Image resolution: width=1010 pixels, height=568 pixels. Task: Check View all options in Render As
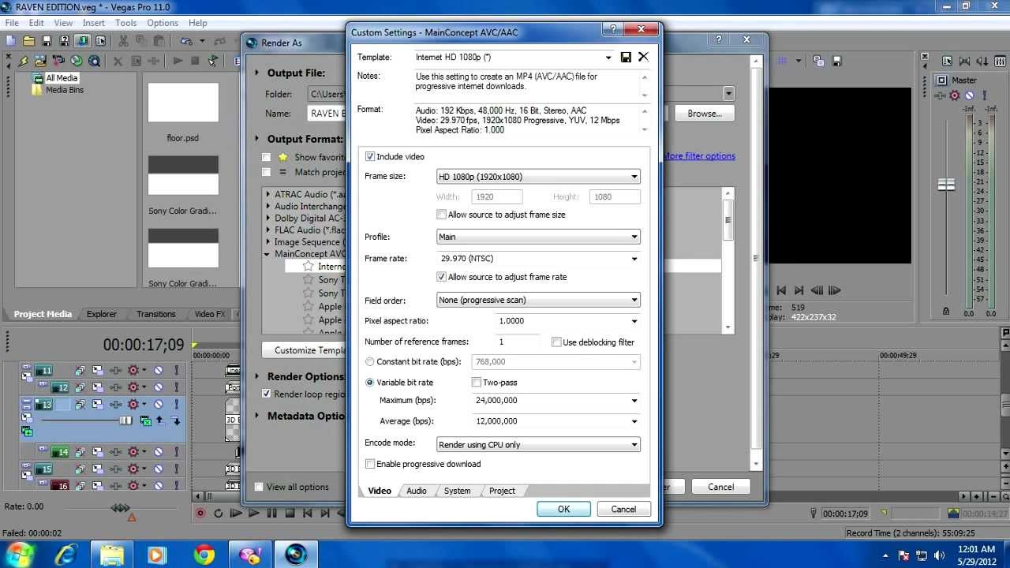(x=259, y=487)
